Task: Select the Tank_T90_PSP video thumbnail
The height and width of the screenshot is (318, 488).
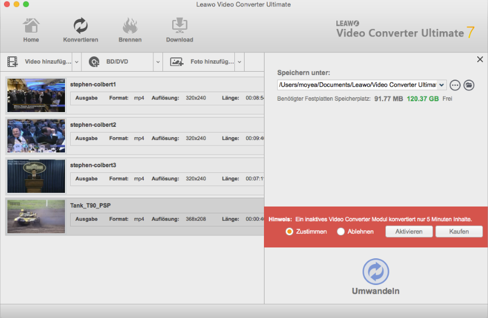Action: (x=36, y=216)
